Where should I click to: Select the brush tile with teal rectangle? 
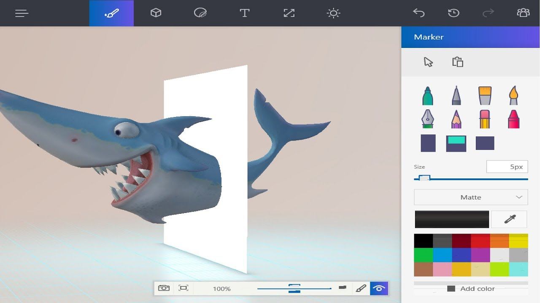[456, 144]
